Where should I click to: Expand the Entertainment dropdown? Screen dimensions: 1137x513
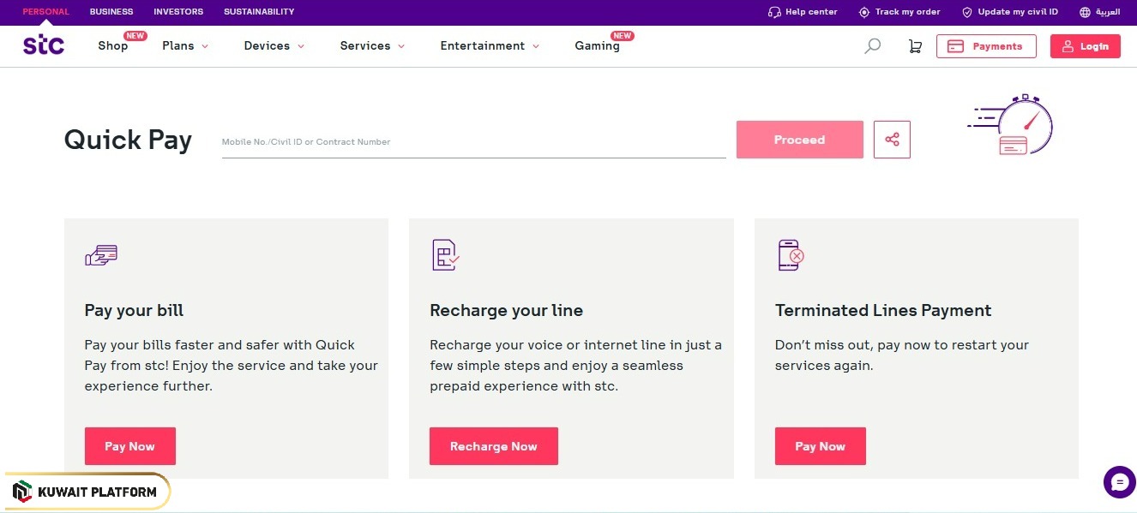point(489,45)
